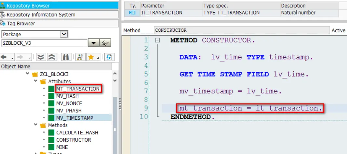Click the code line DATA: lv_time

(246, 57)
